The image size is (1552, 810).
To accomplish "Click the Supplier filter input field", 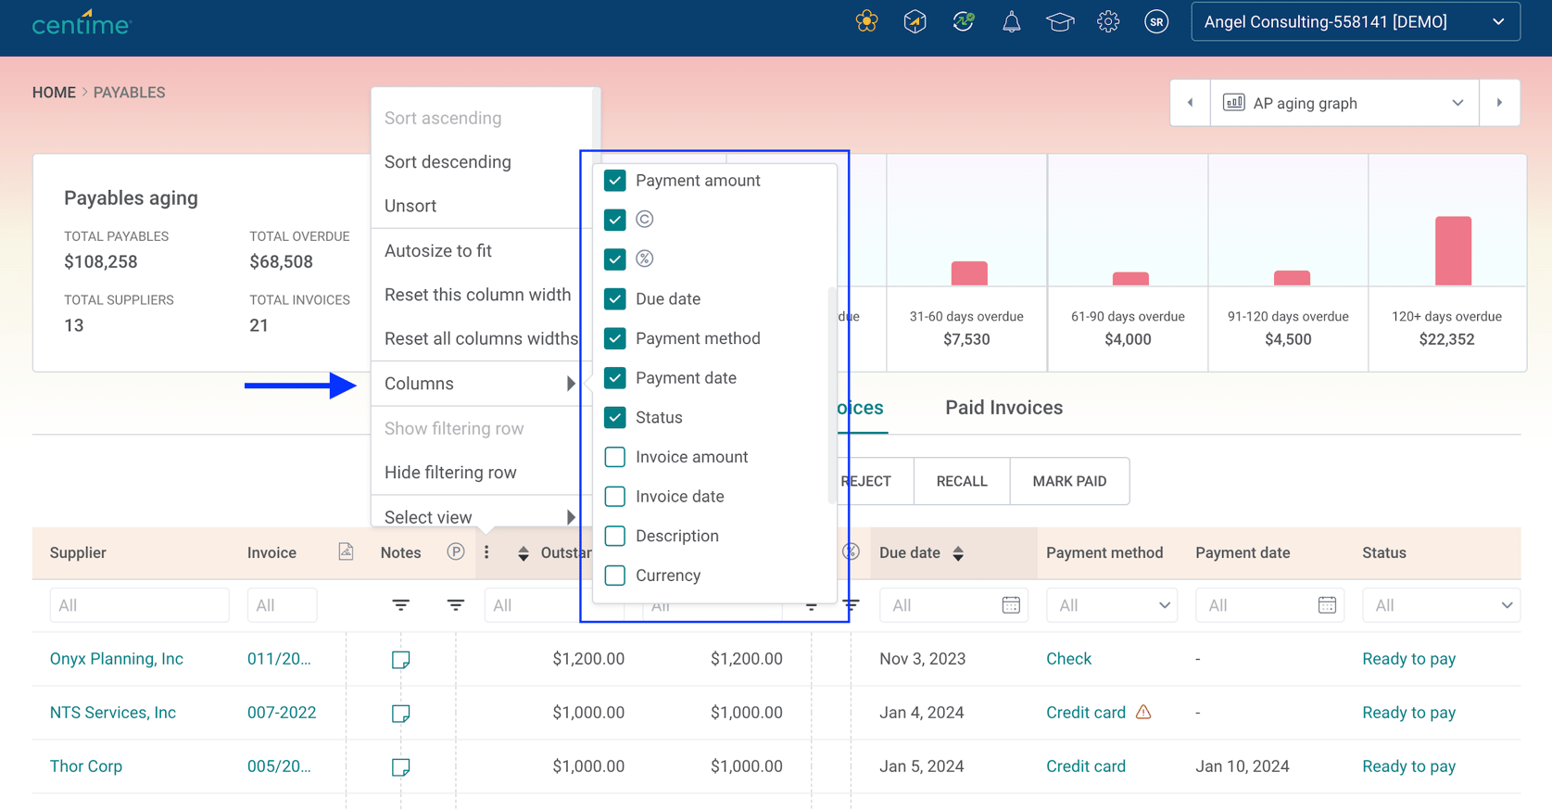I will pyautogui.click(x=139, y=605).
